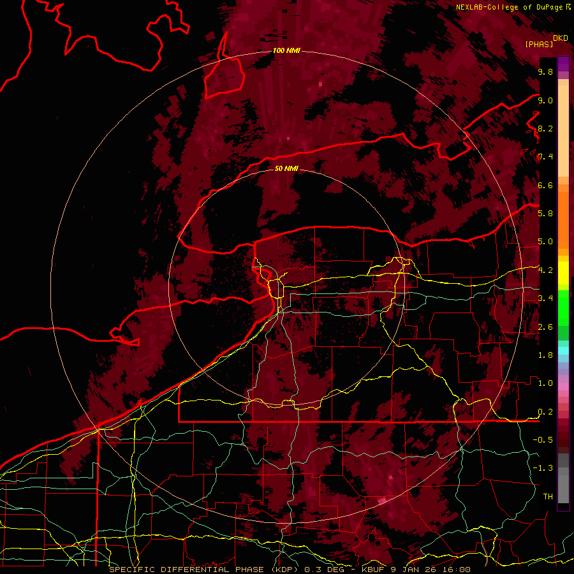The image size is (574, 574).
Task: Click the 4.2 value on the color scale
Action: [545, 270]
